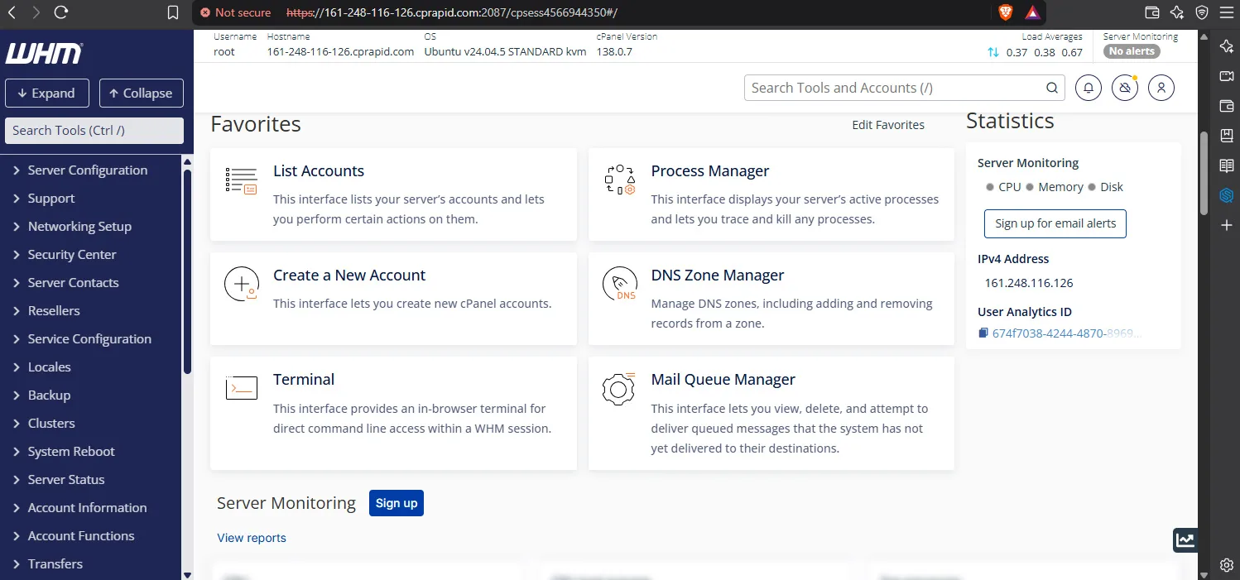Click the Process Manager icon

point(620,180)
